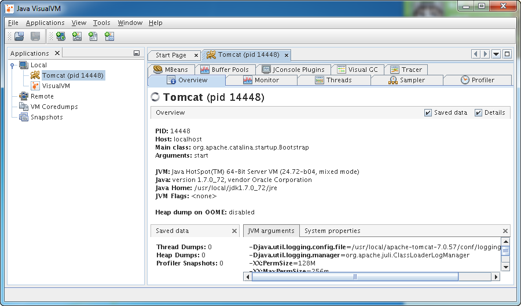Select the Remote node

[x=42, y=96]
